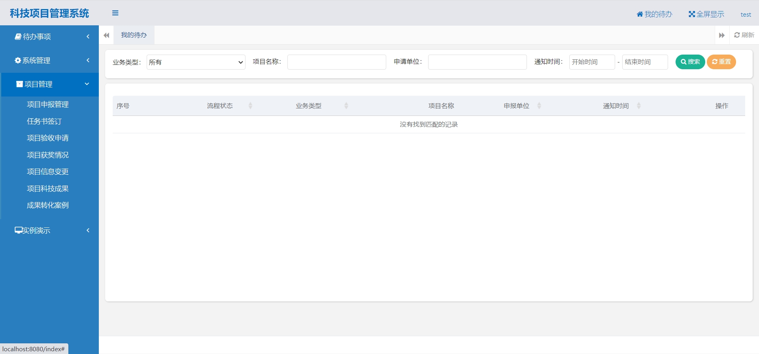
Task: Click the 刷新 refresh button
Action: point(744,35)
